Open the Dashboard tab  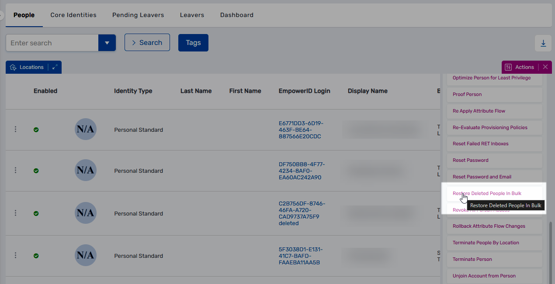tap(236, 15)
